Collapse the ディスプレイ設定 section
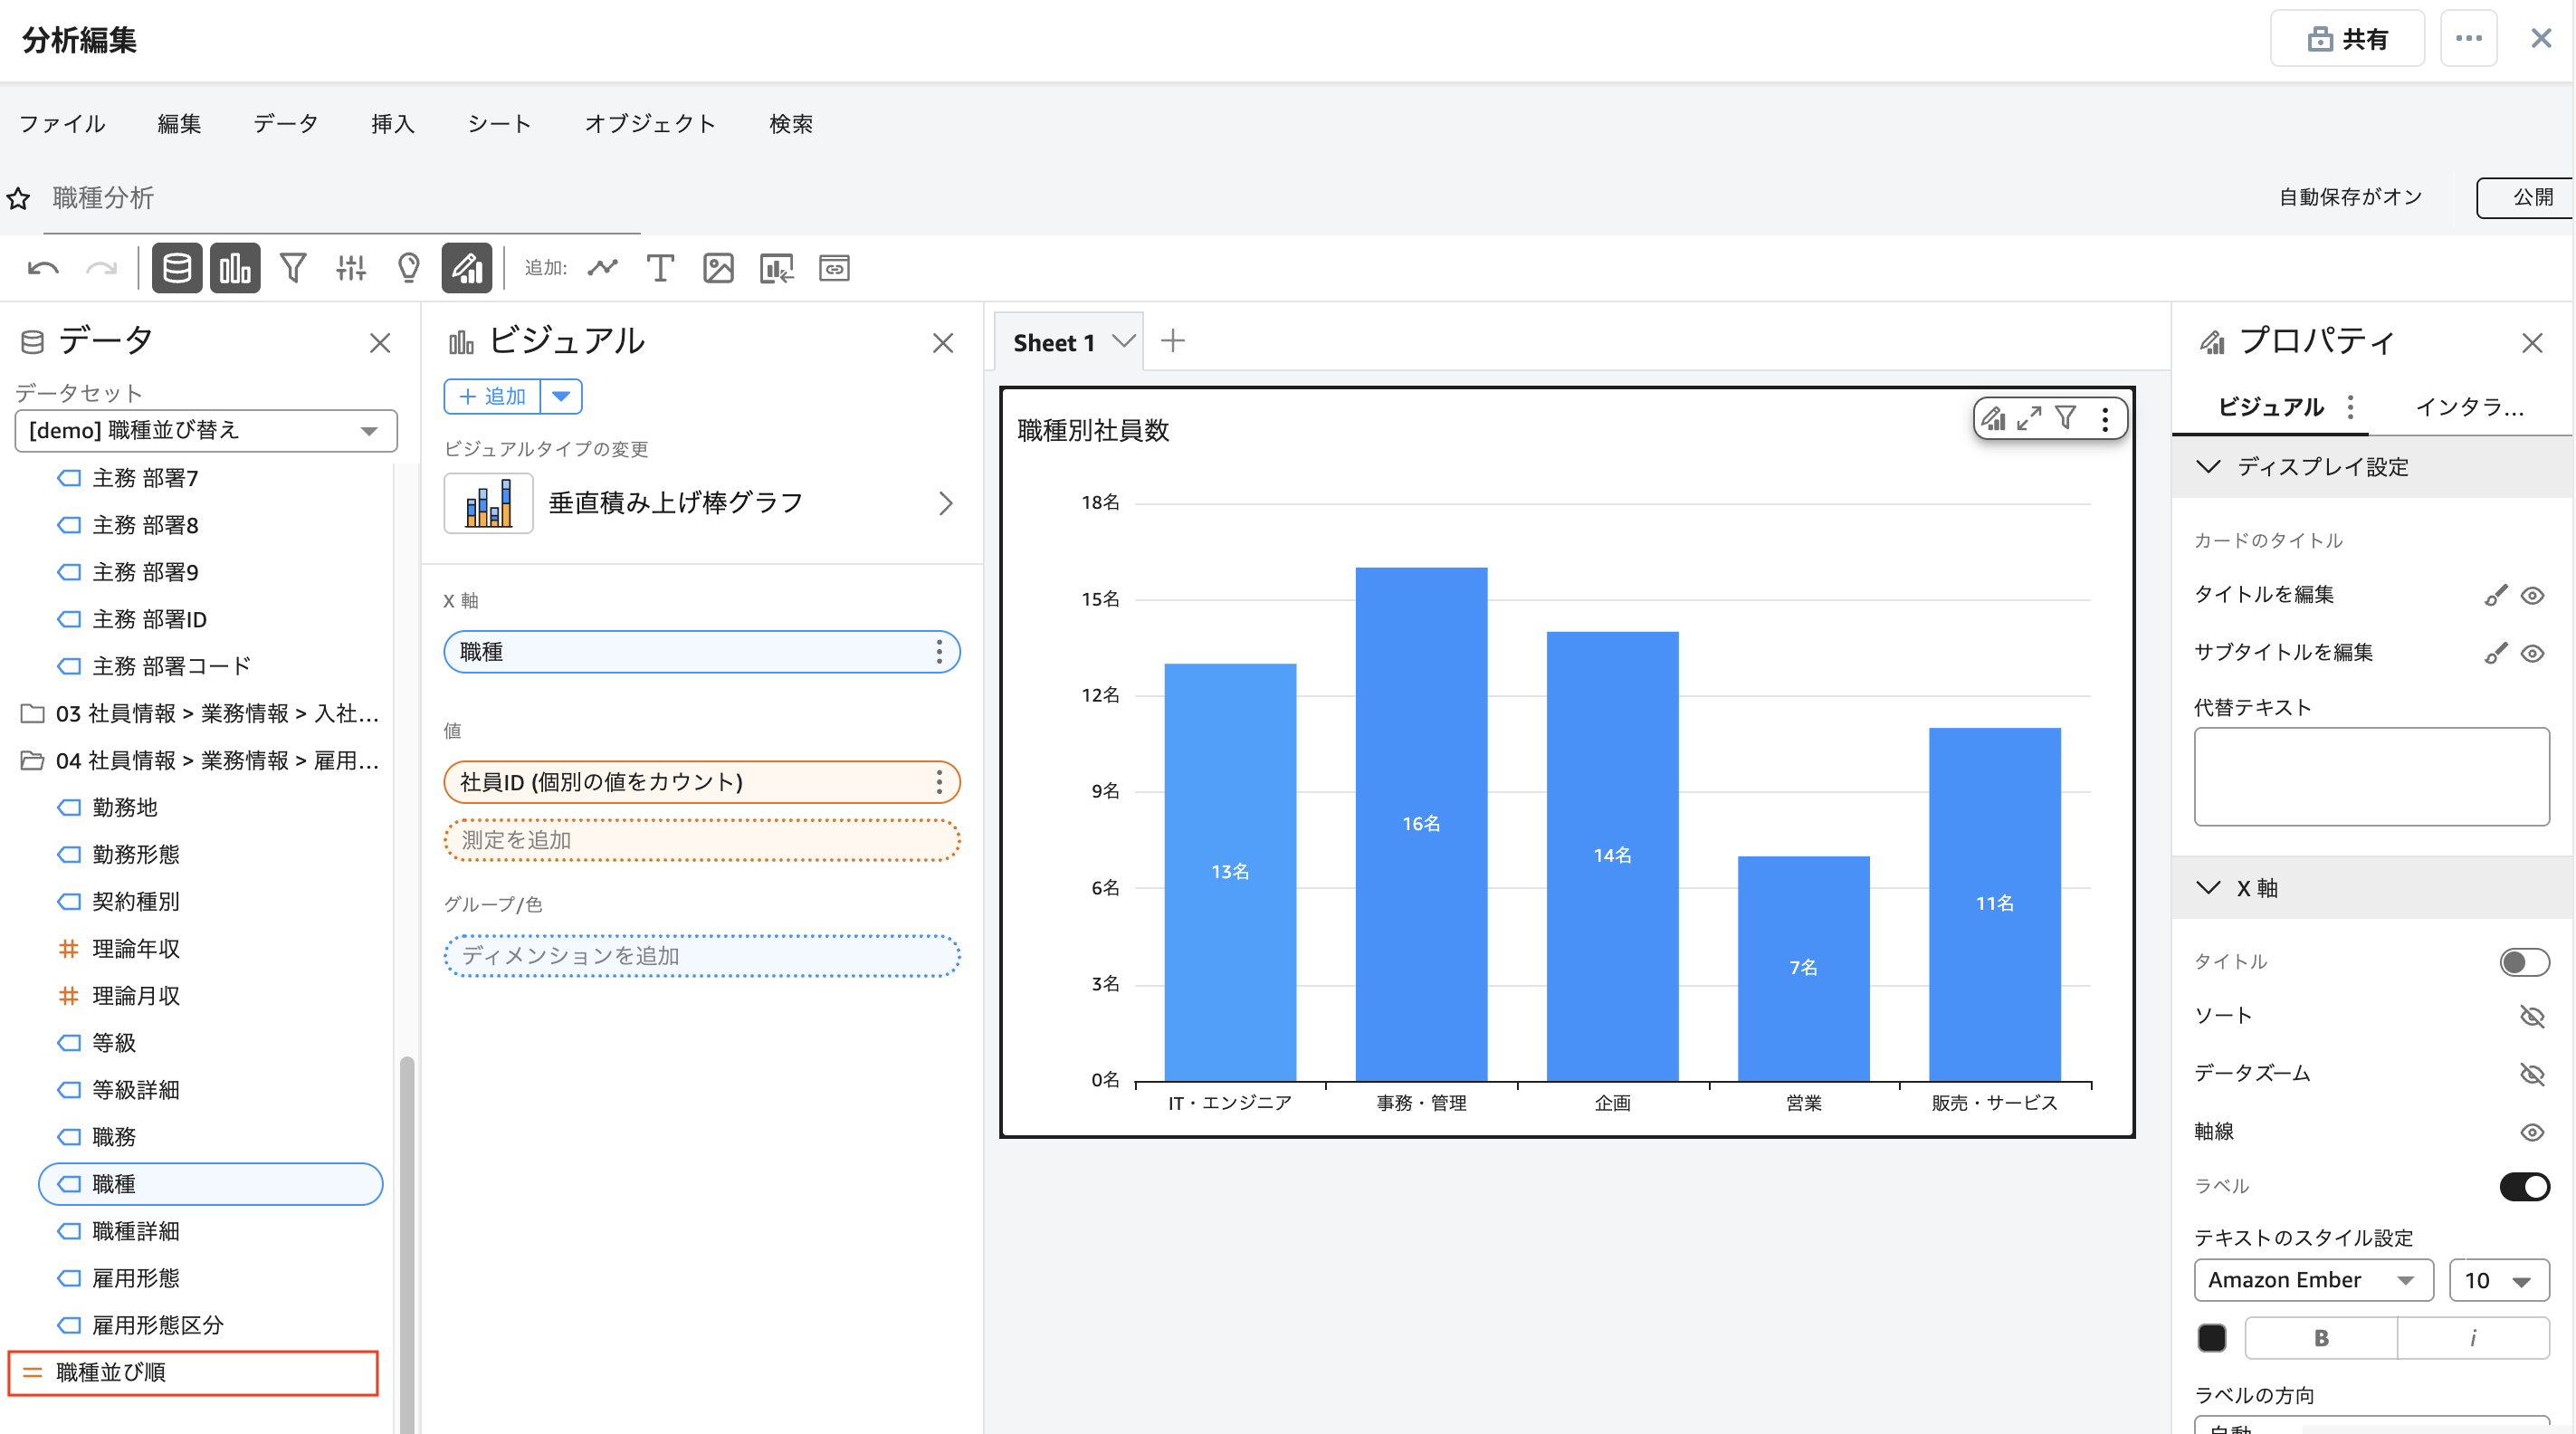The width and height of the screenshot is (2576, 1434). coord(2208,467)
